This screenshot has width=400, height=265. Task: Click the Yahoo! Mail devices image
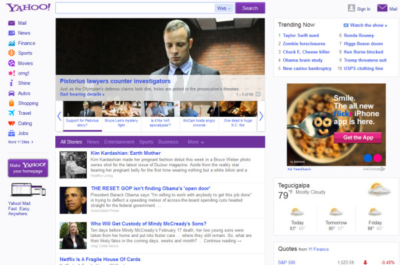click(28, 190)
